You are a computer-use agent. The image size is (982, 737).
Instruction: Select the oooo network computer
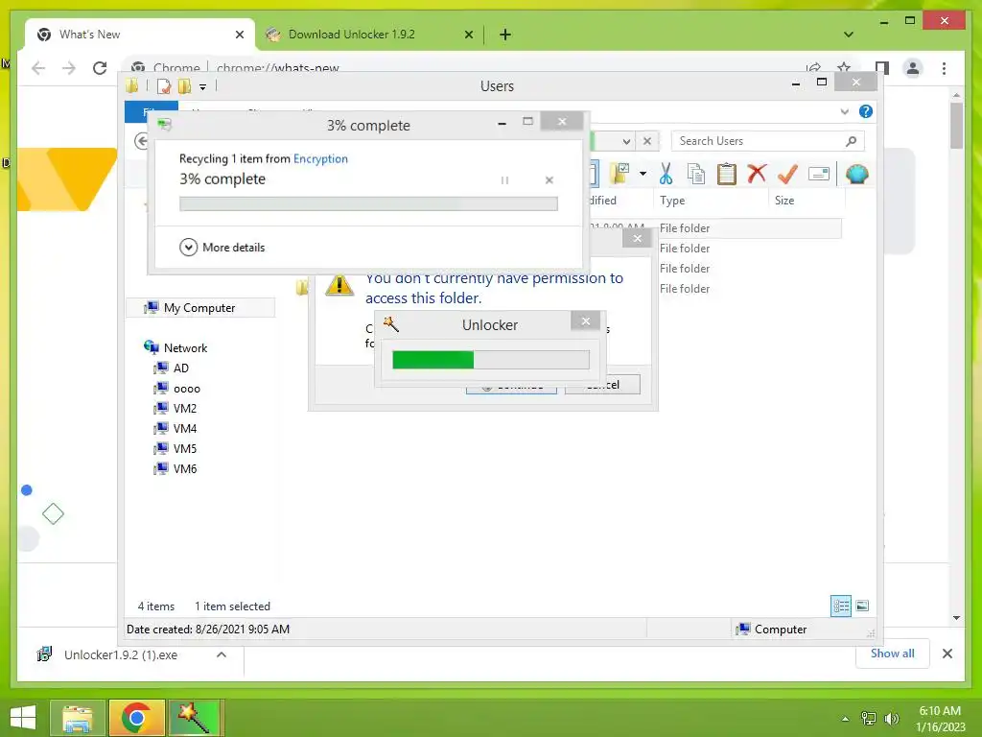tap(177, 389)
